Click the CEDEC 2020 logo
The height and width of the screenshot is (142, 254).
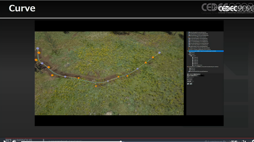coord(227,9)
